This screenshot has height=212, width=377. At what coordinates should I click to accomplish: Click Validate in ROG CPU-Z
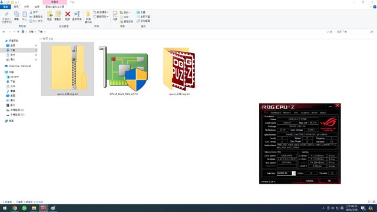pos(309,181)
